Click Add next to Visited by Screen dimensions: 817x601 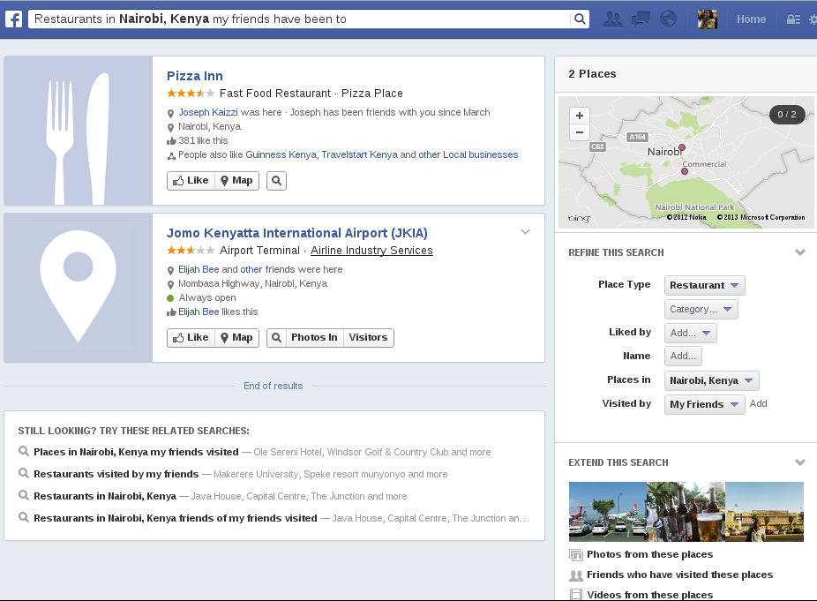[758, 404]
